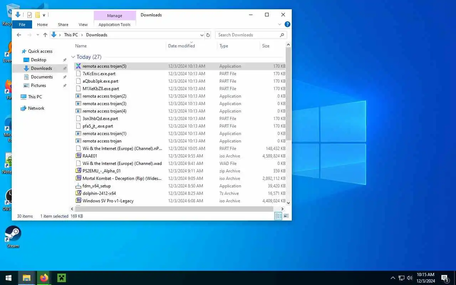The width and height of the screenshot is (456, 285).
Task: Select the remota access trojan(5) application
Action: point(180,66)
